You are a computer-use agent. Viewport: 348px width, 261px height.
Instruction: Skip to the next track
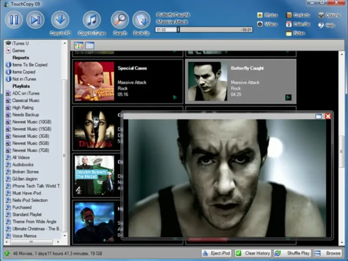35,20
